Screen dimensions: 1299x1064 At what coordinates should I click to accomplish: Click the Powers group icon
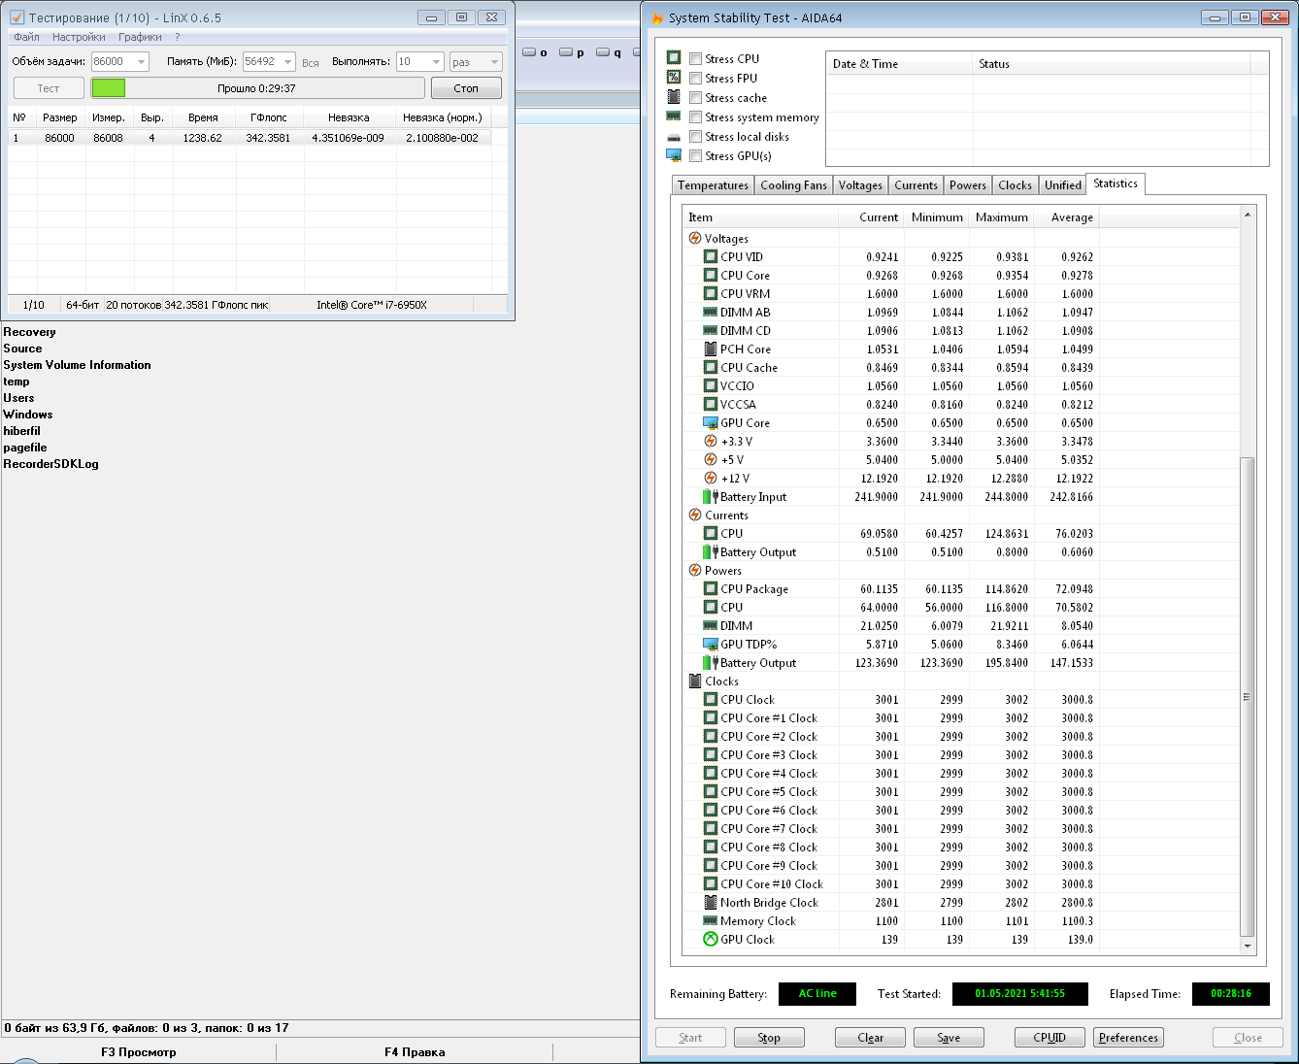695,570
